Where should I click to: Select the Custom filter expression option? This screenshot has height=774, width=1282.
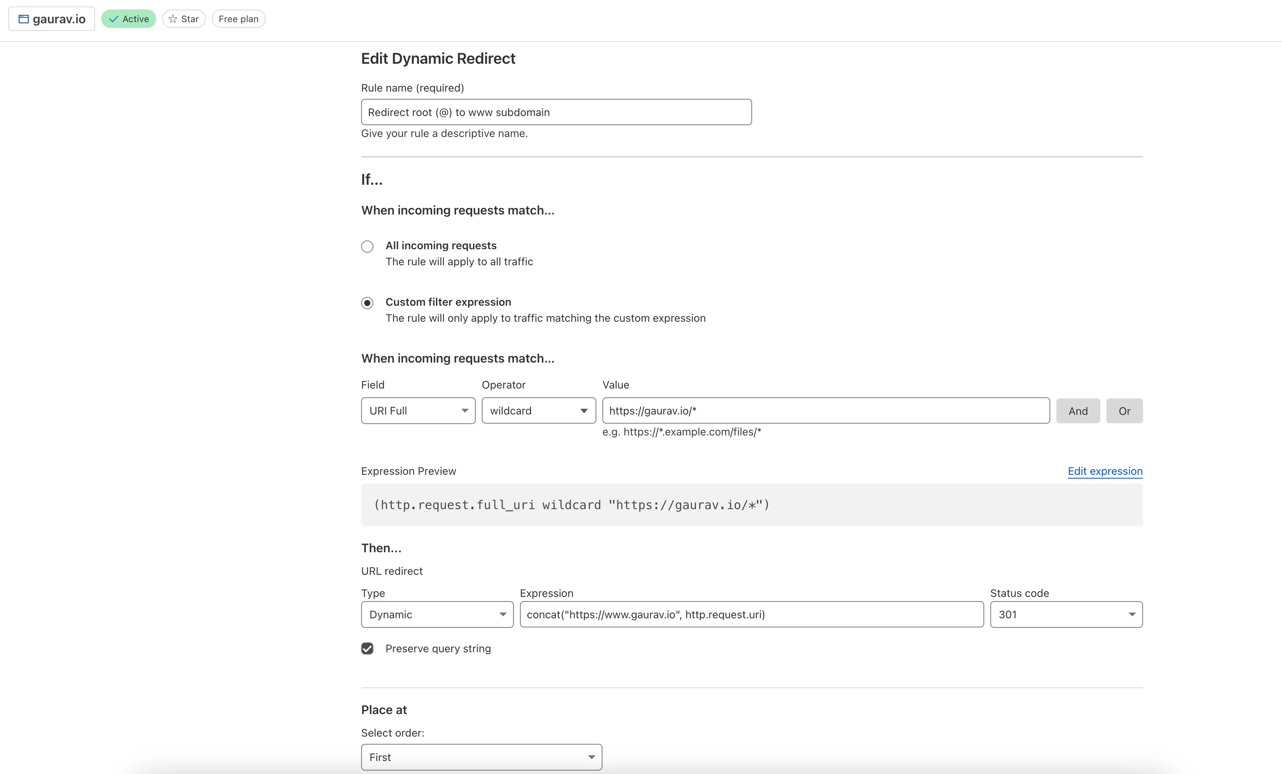coord(367,303)
